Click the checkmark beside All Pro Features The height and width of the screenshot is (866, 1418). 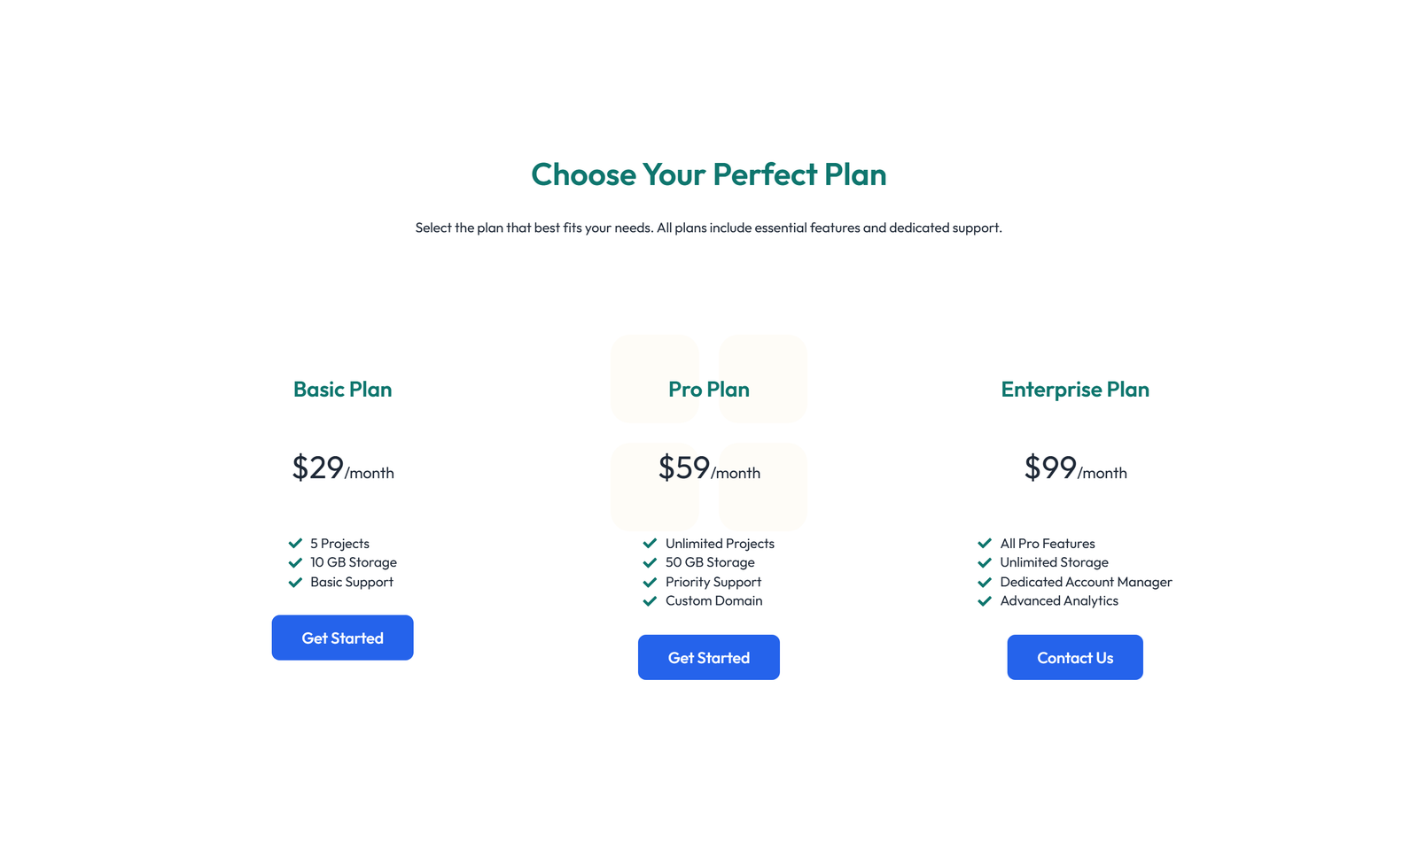(x=985, y=543)
